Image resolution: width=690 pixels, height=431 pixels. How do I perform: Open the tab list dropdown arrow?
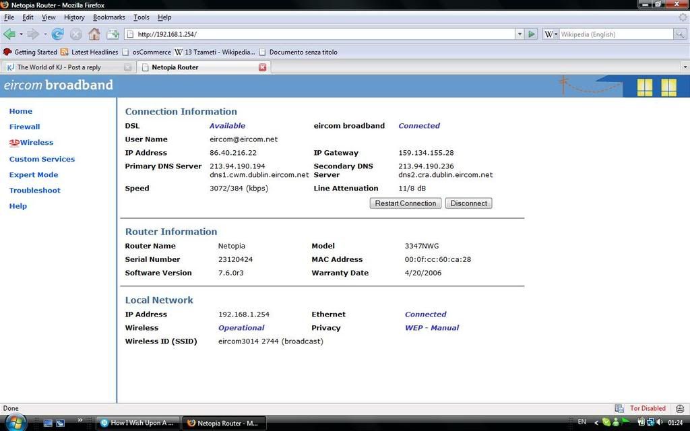coord(685,67)
